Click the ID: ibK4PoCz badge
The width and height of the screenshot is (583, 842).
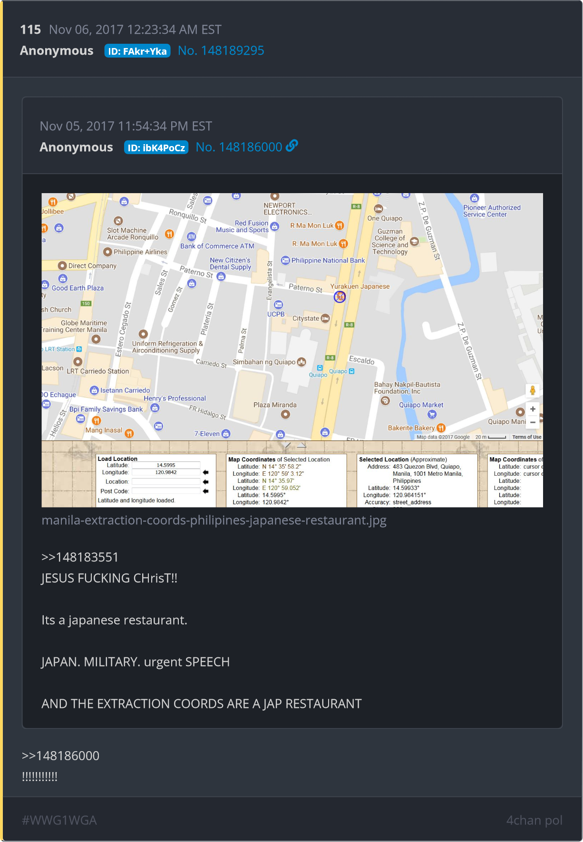156,147
